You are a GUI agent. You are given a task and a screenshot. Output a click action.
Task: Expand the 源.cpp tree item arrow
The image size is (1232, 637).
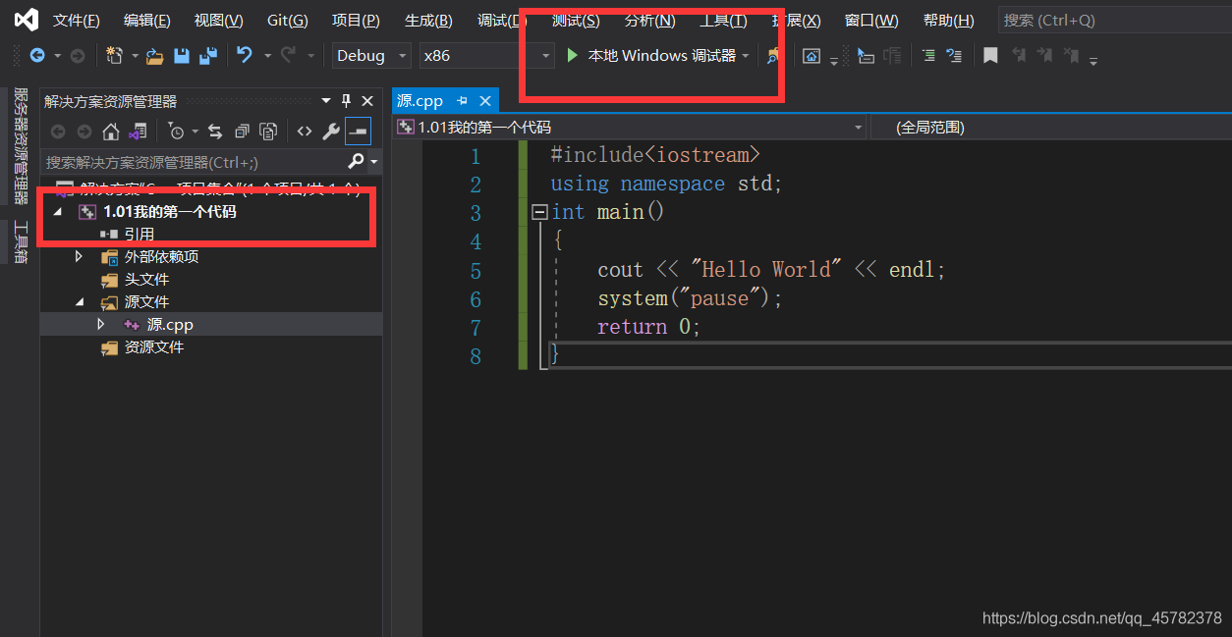coord(101,324)
